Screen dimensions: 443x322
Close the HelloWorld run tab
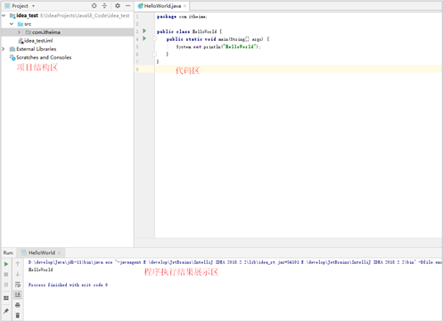click(x=59, y=253)
